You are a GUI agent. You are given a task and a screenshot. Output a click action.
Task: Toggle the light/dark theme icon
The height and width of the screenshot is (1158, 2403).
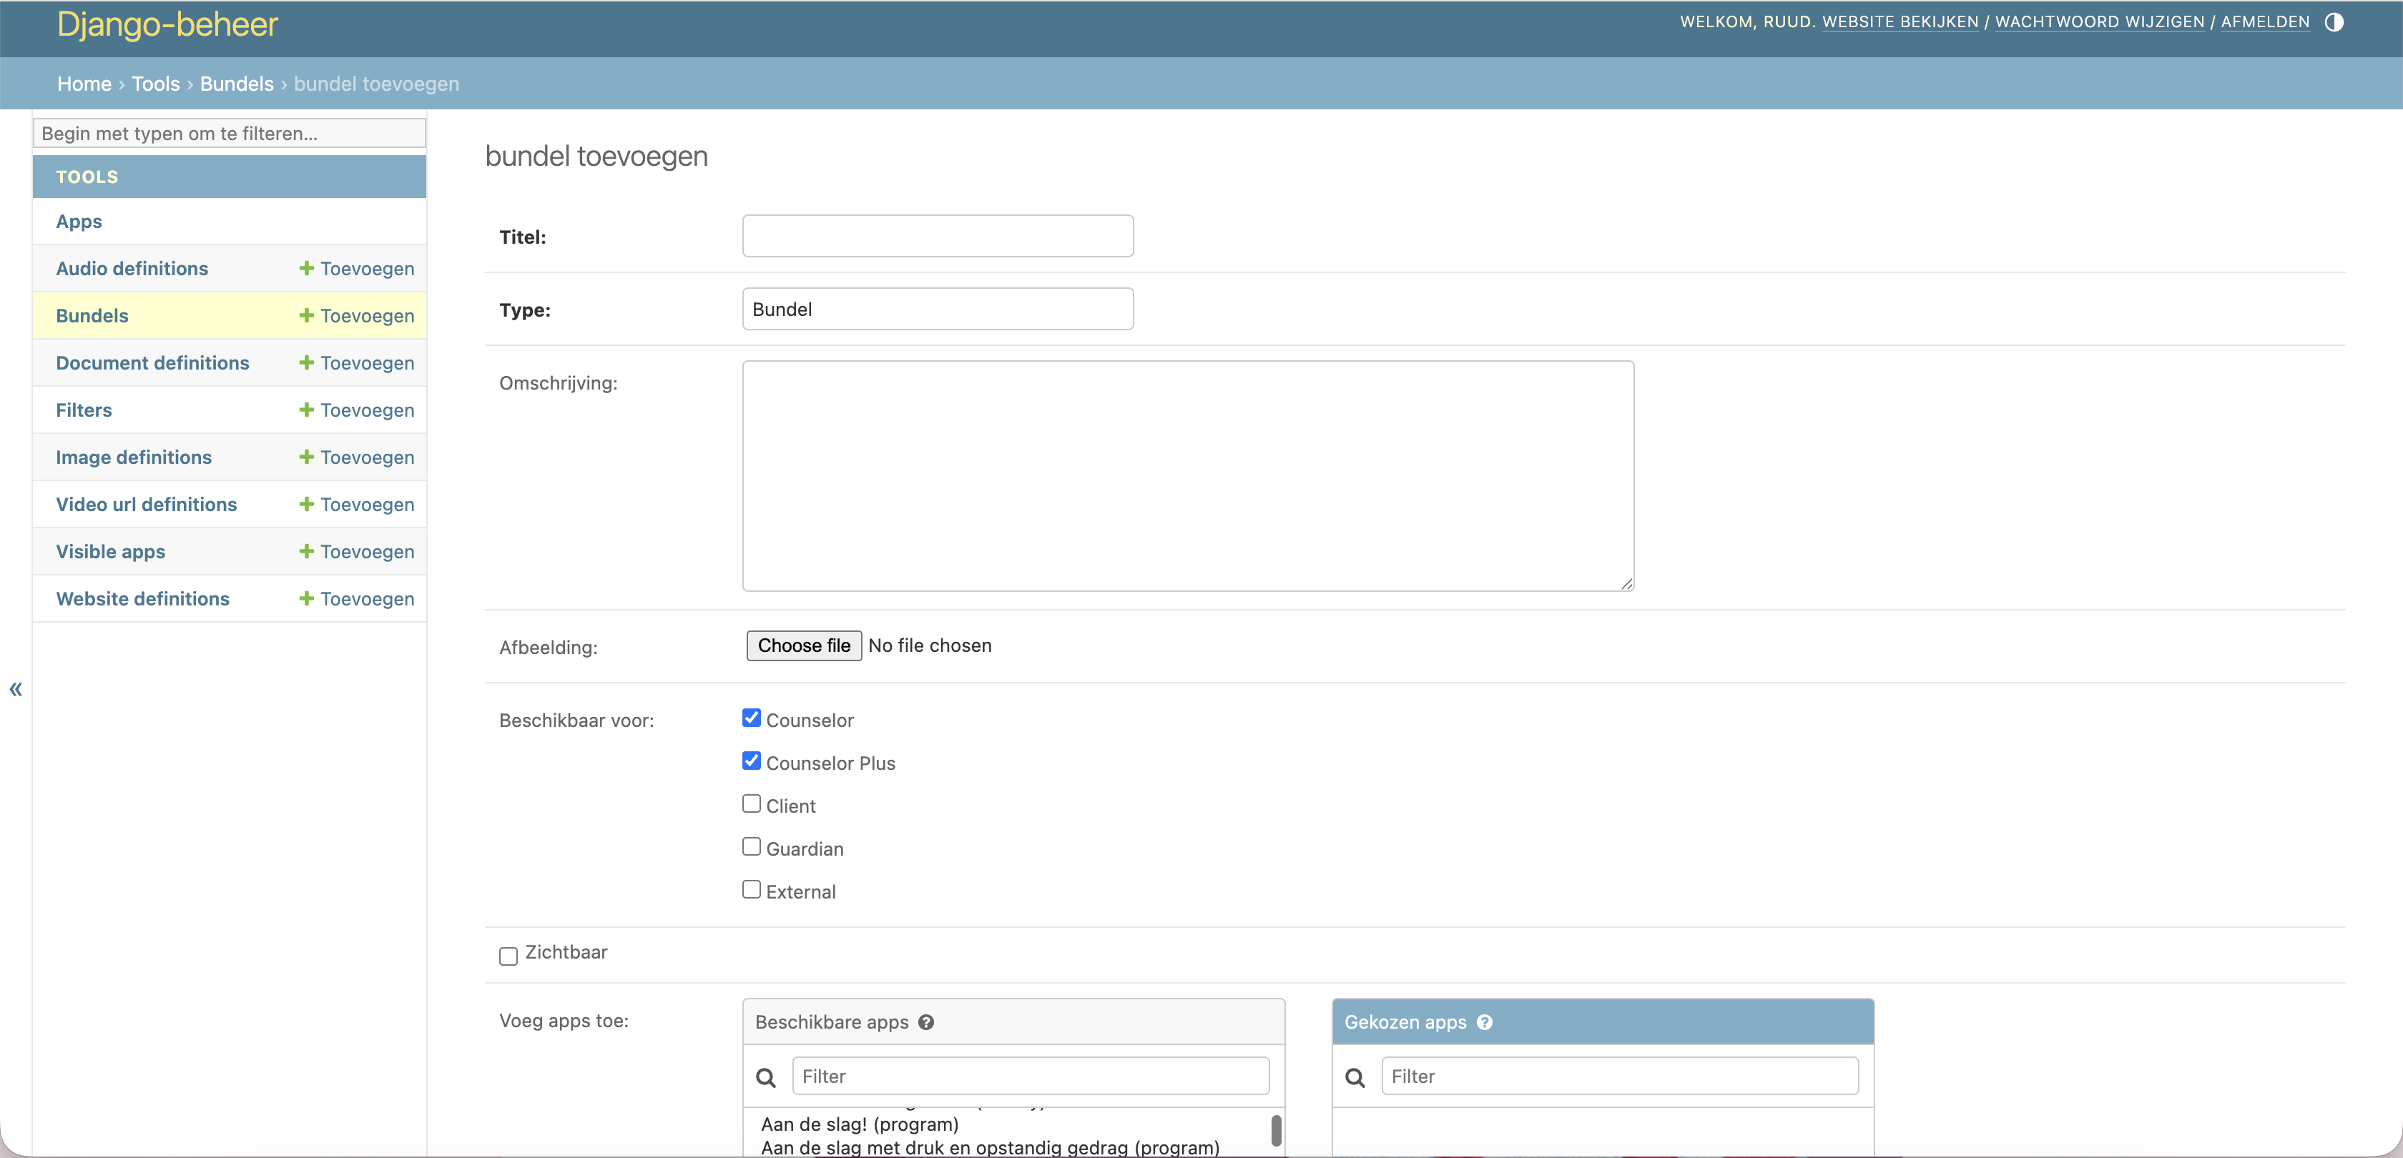(2333, 22)
